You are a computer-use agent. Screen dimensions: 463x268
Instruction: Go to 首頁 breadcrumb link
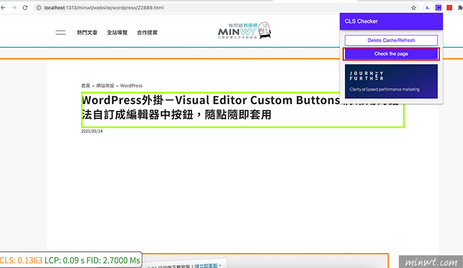click(86, 85)
